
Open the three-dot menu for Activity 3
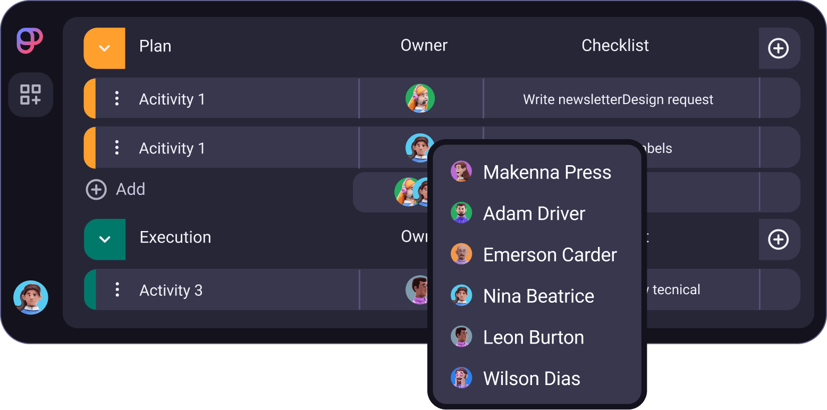click(117, 290)
